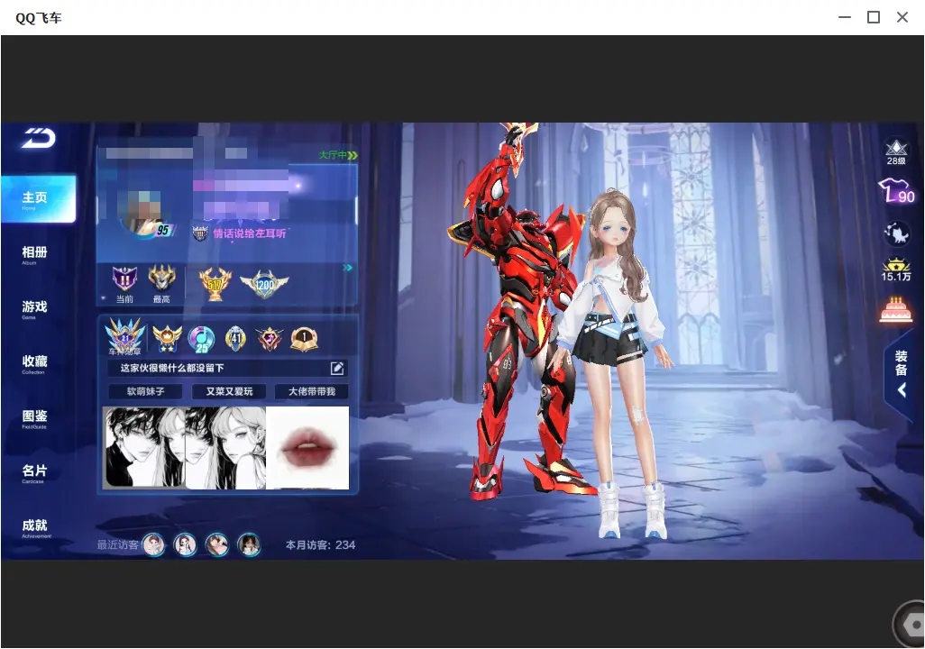Screen dimensions: 925x649
Task: Open the 收藏 collection tab
Action: [x=34, y=363]
